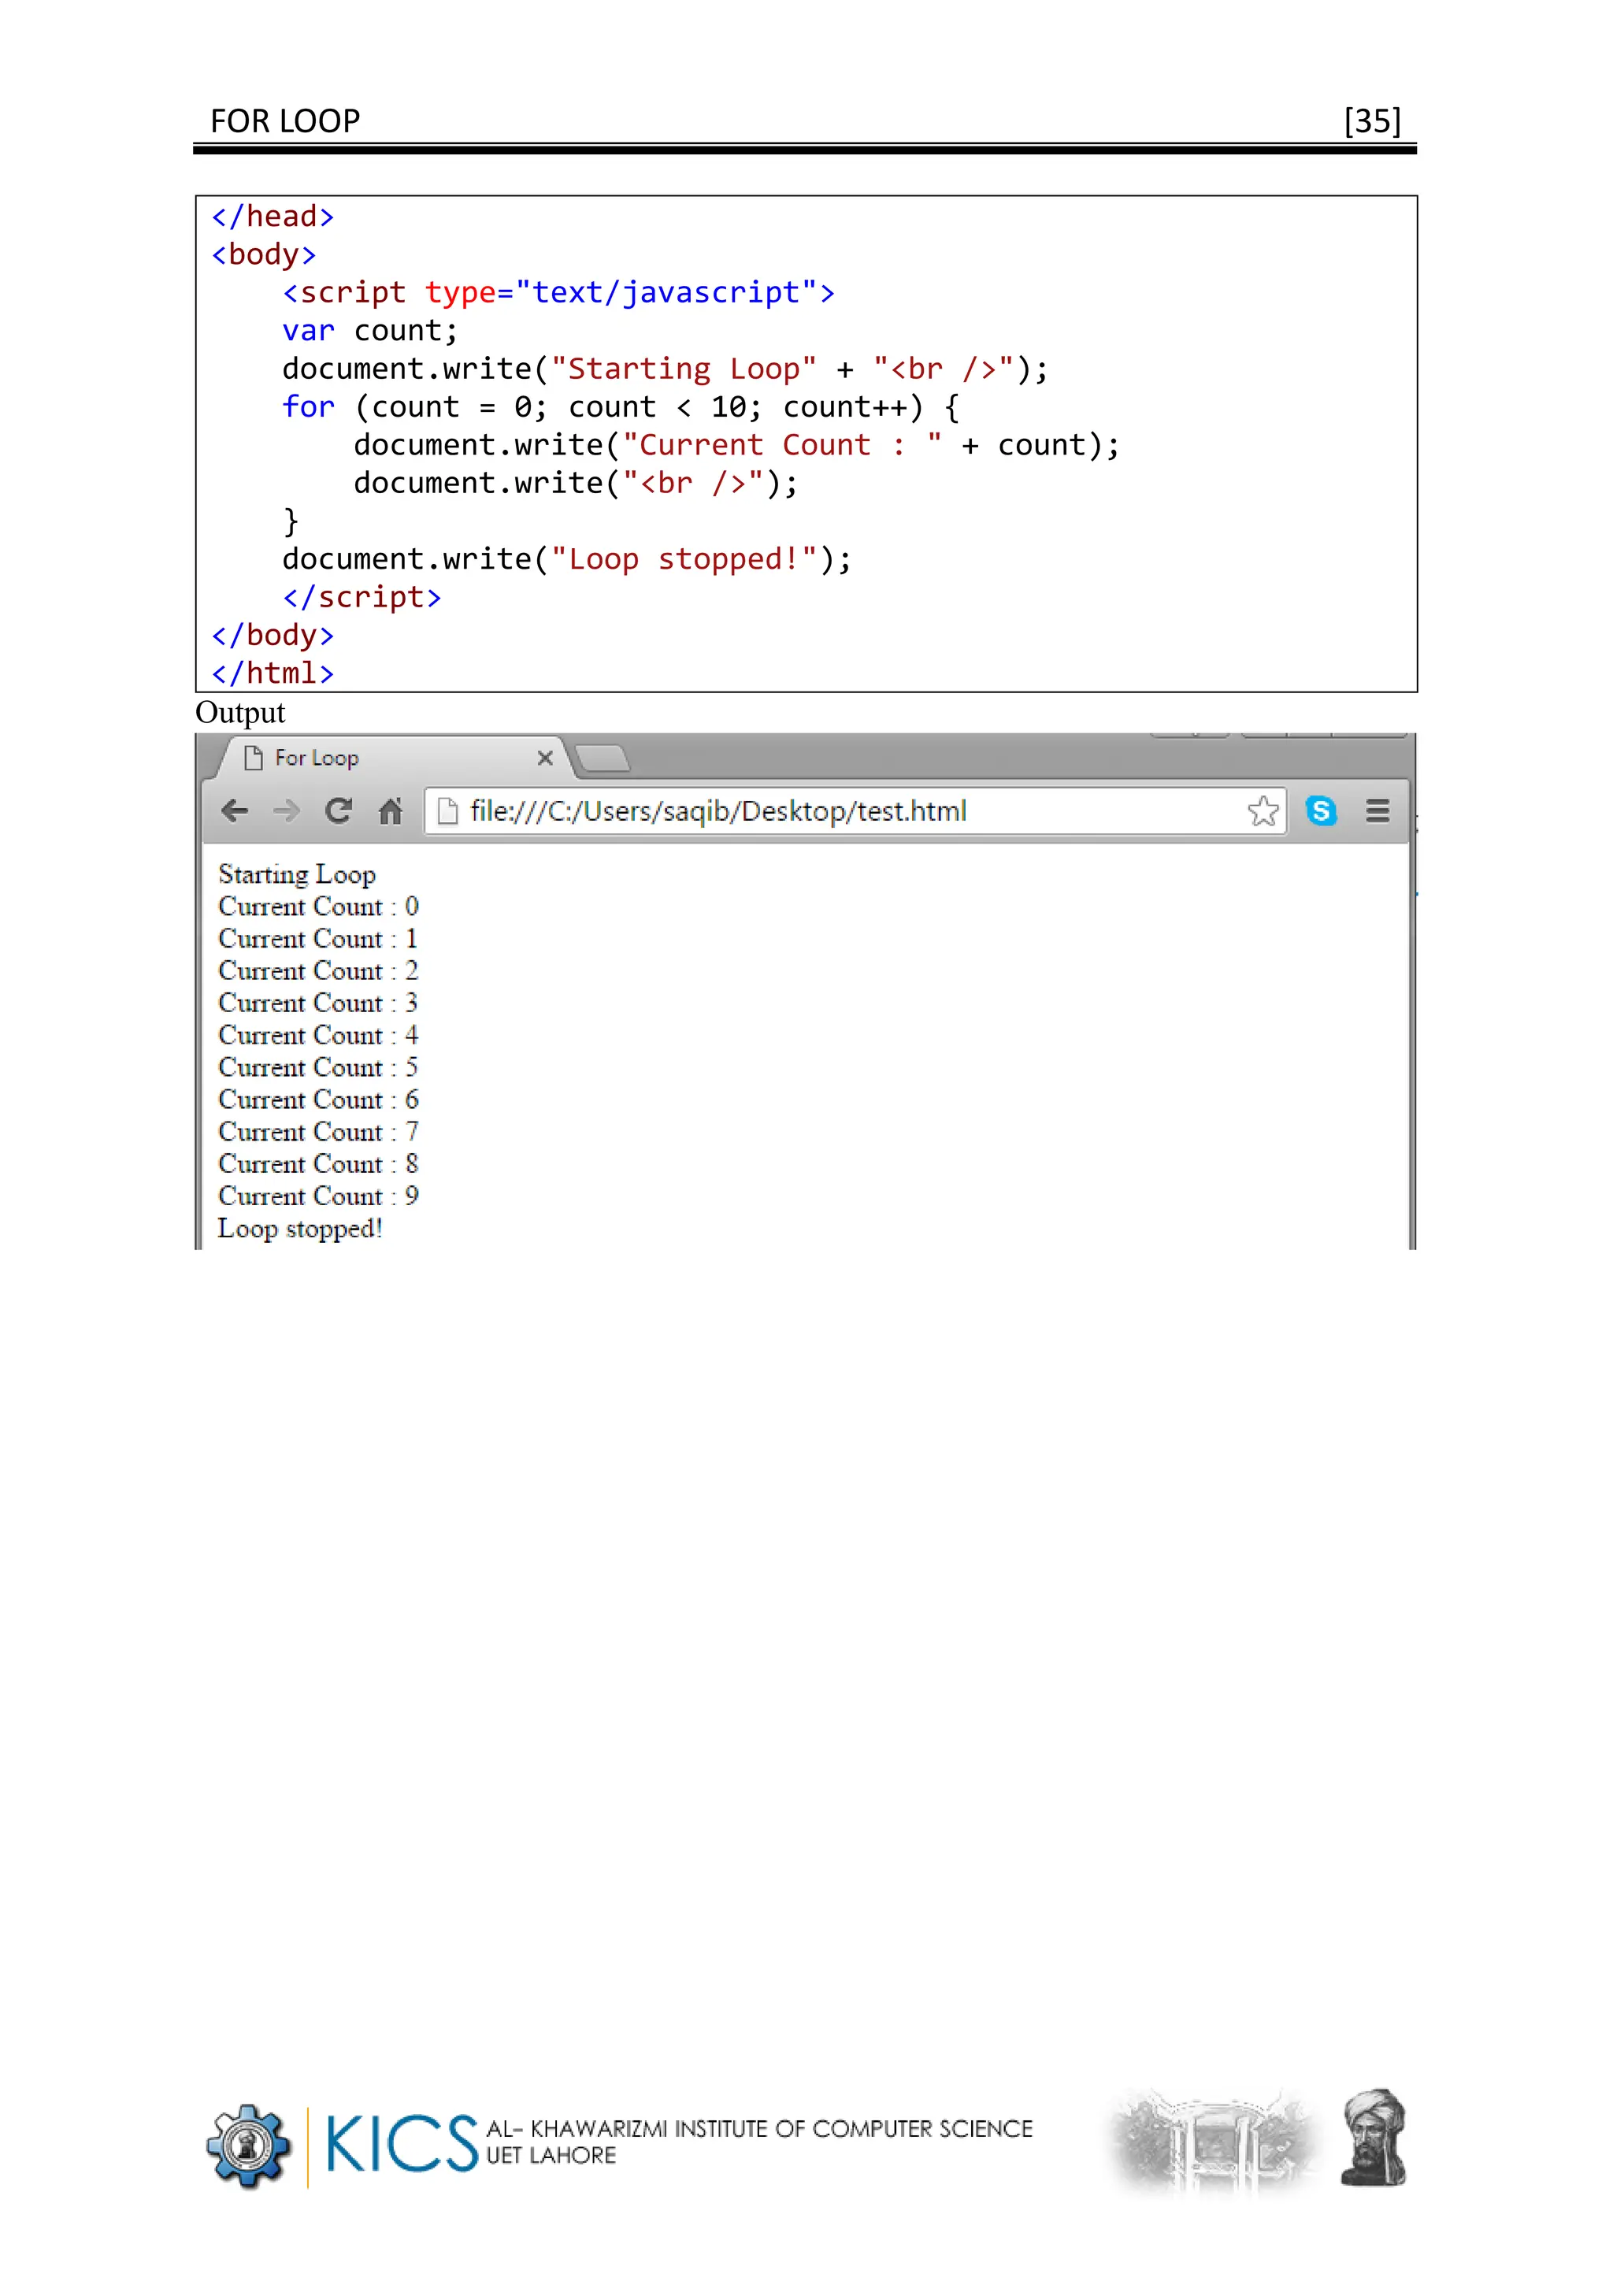This screenshot has width=1613, height=2281.
Task: Click the 'Loop stopped!' output text
Action: point(300,1229)
